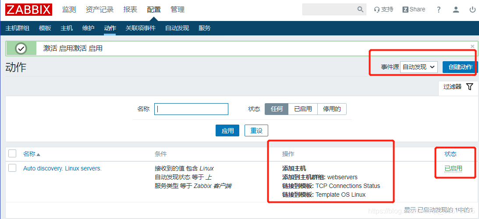Switch to the 关联项事件 tab
479x219 pixels.
141,28
